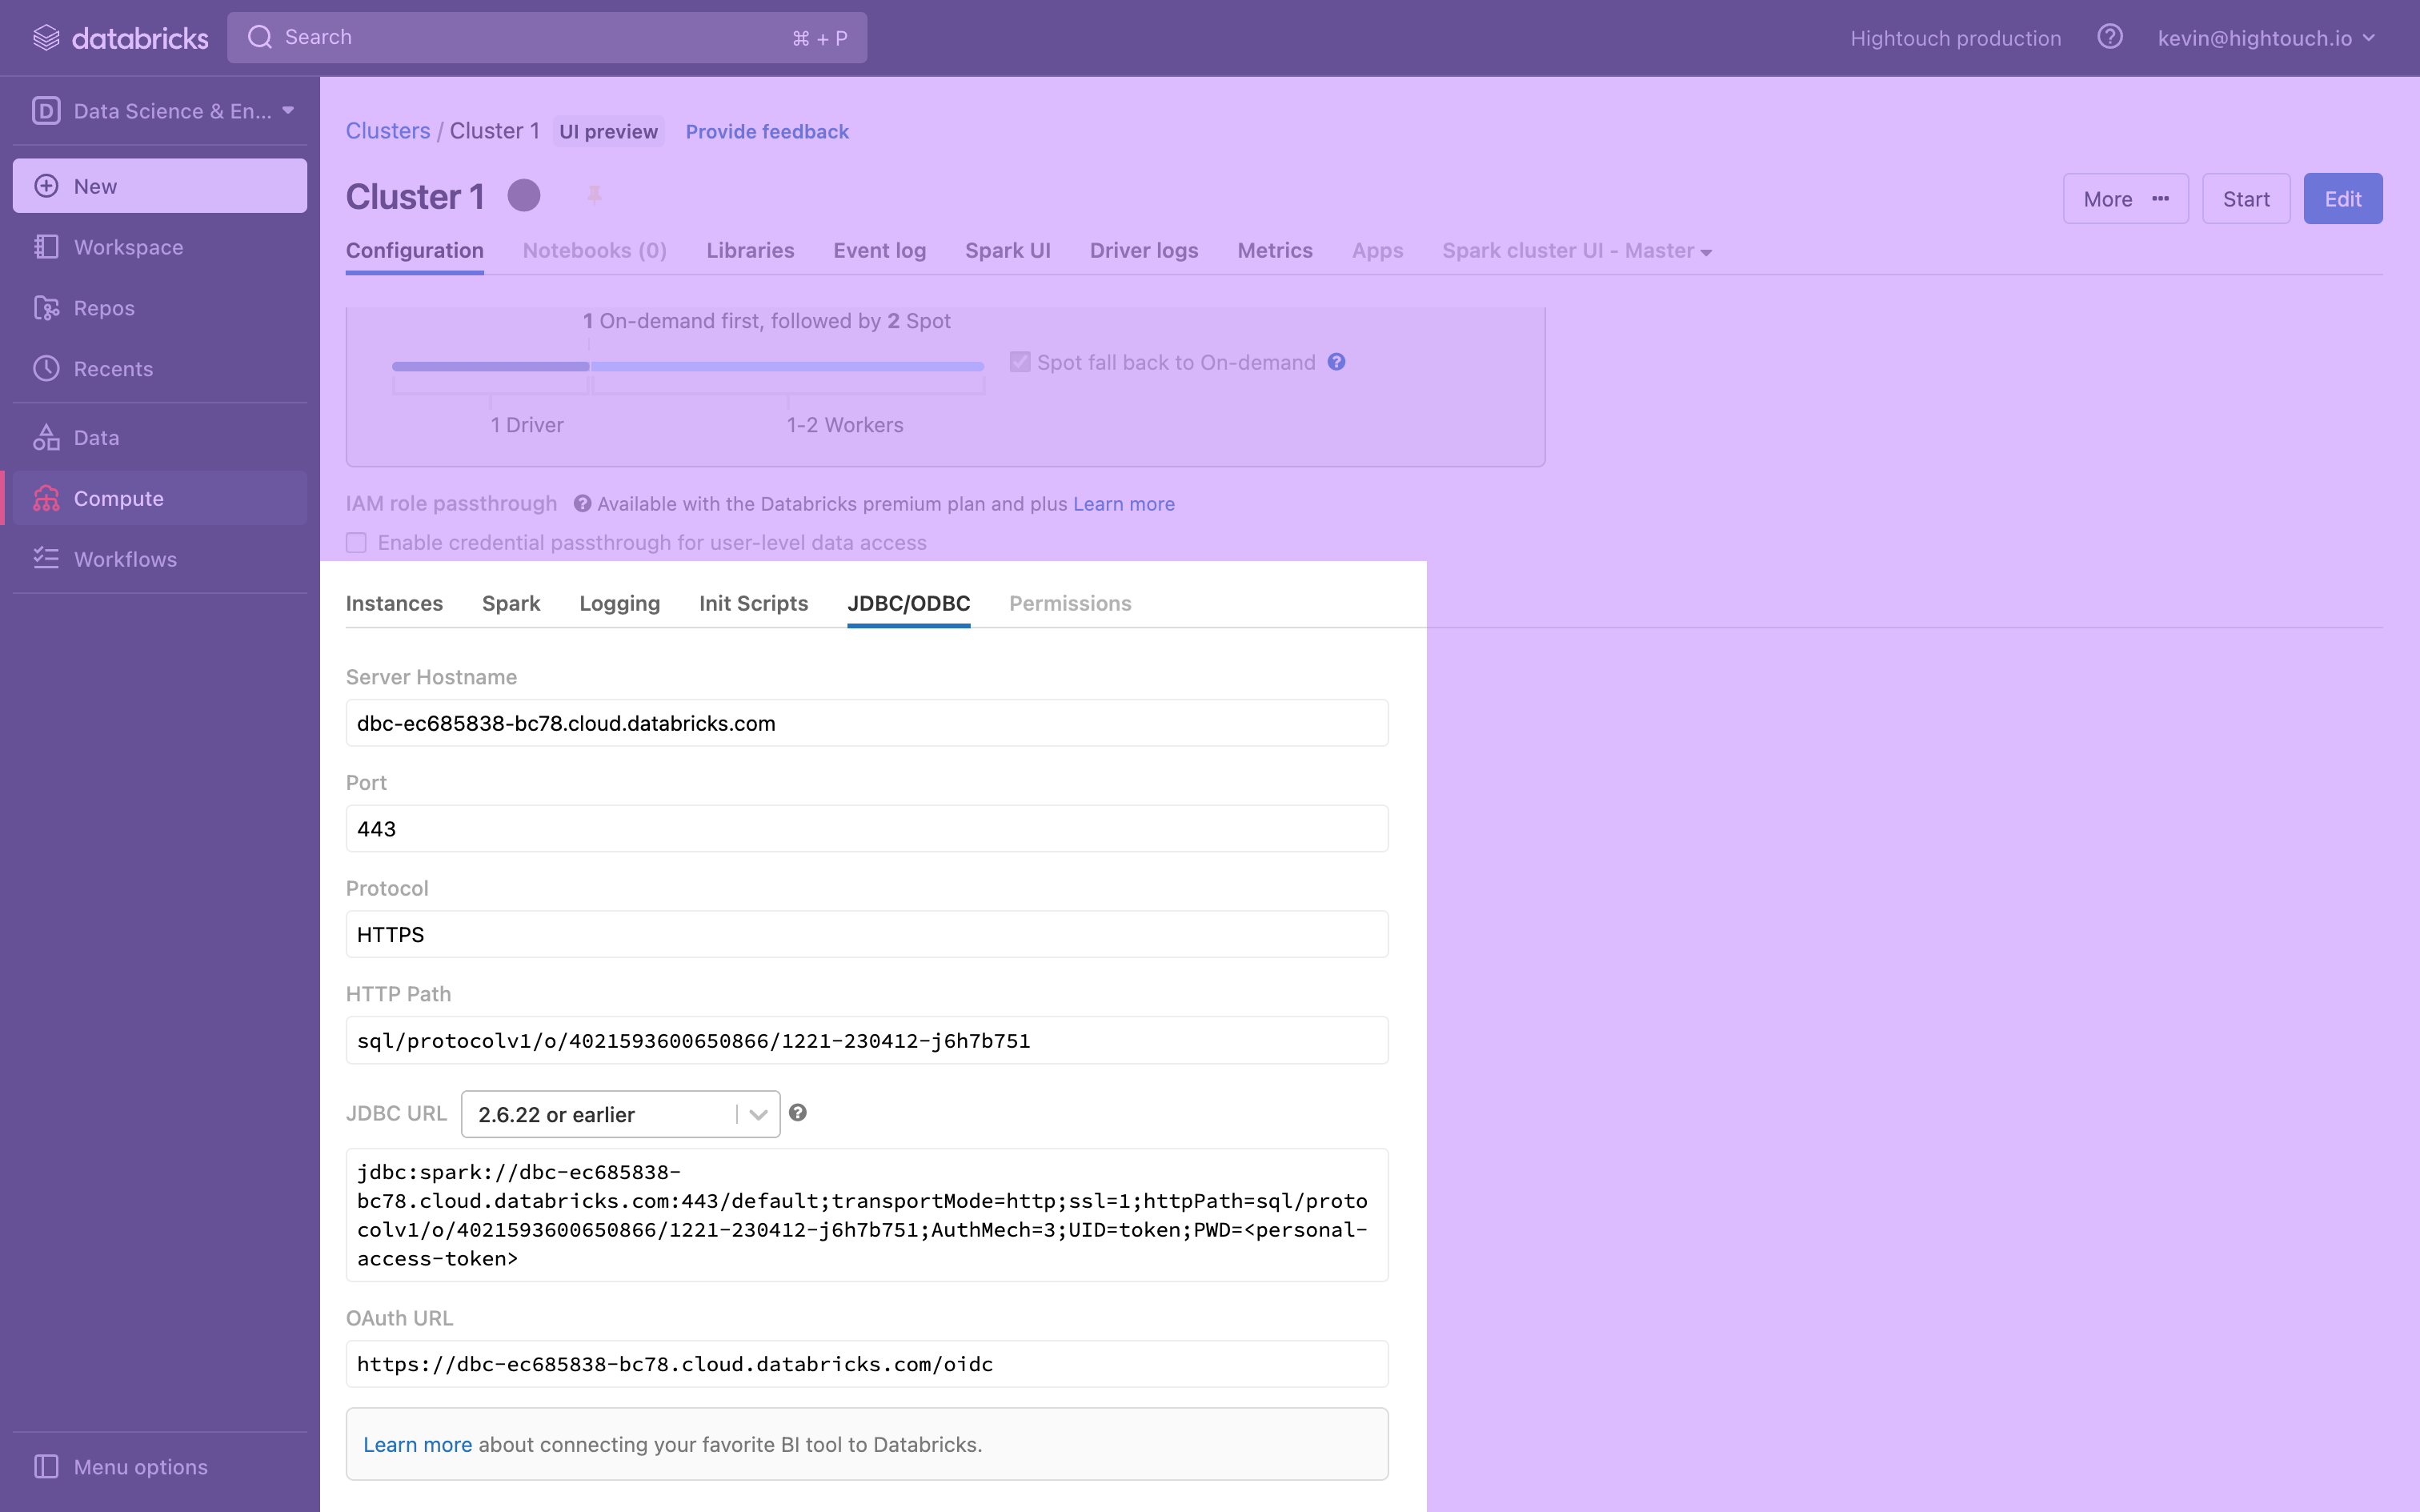Expand the kevin@hightouch.io account menu

pyautogui.click(x=2265, y=38)
